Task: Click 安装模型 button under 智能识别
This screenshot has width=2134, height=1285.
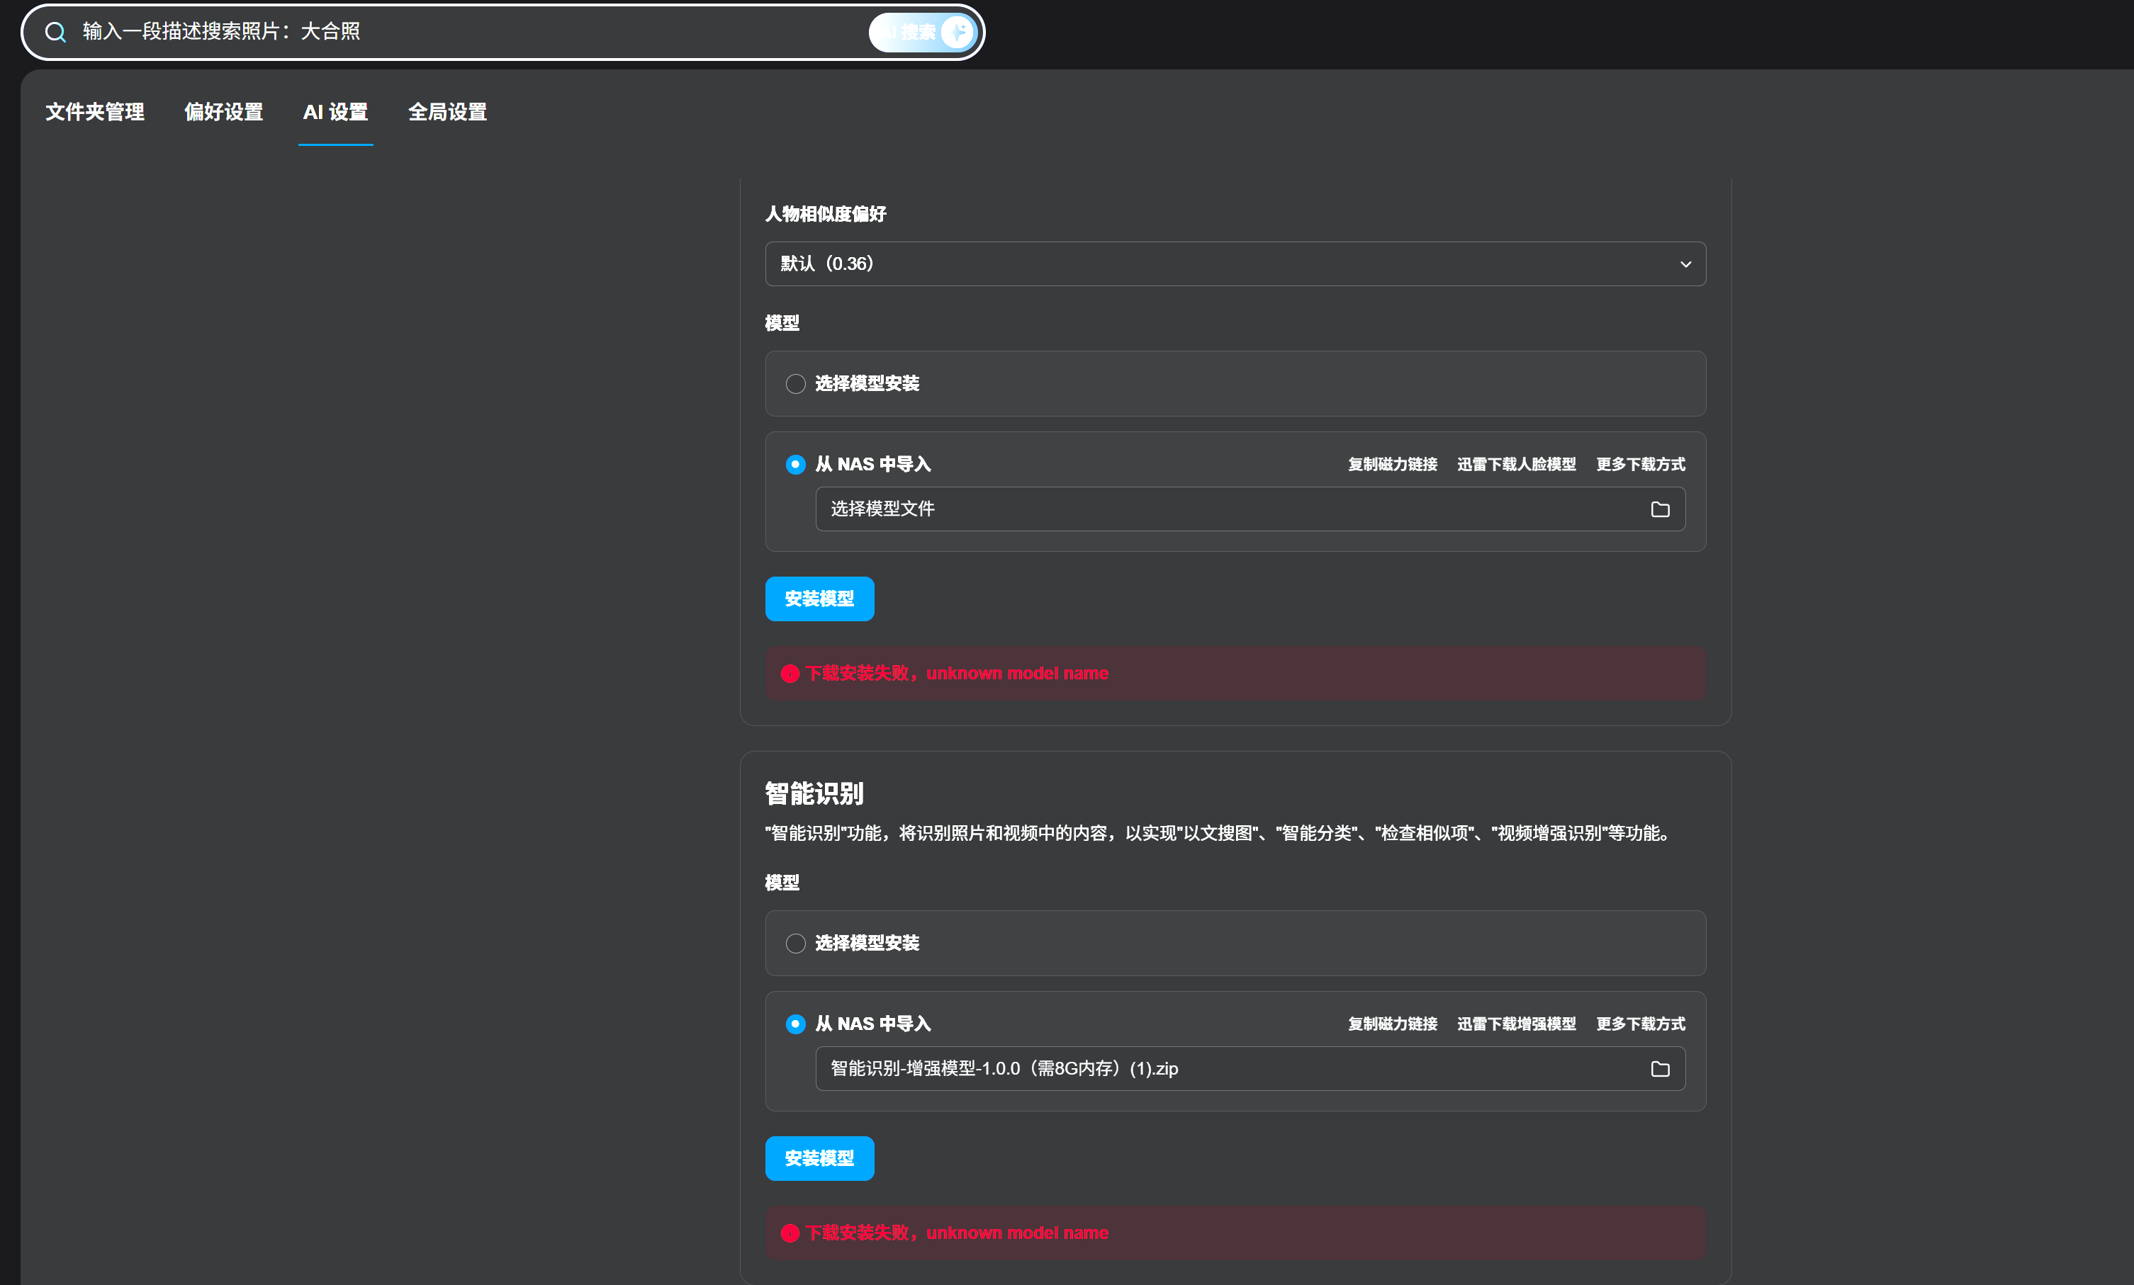Action: (x=819, y=1157)
